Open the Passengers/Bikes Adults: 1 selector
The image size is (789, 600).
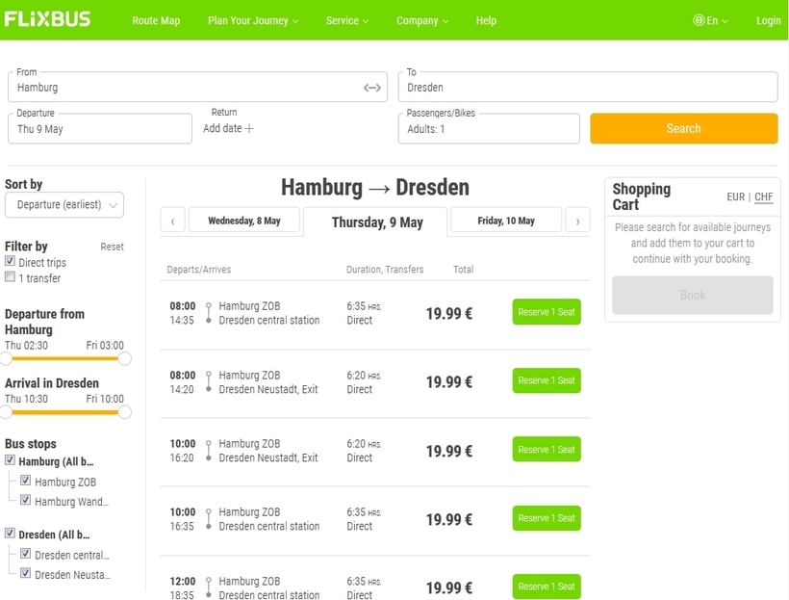point(489,129)
